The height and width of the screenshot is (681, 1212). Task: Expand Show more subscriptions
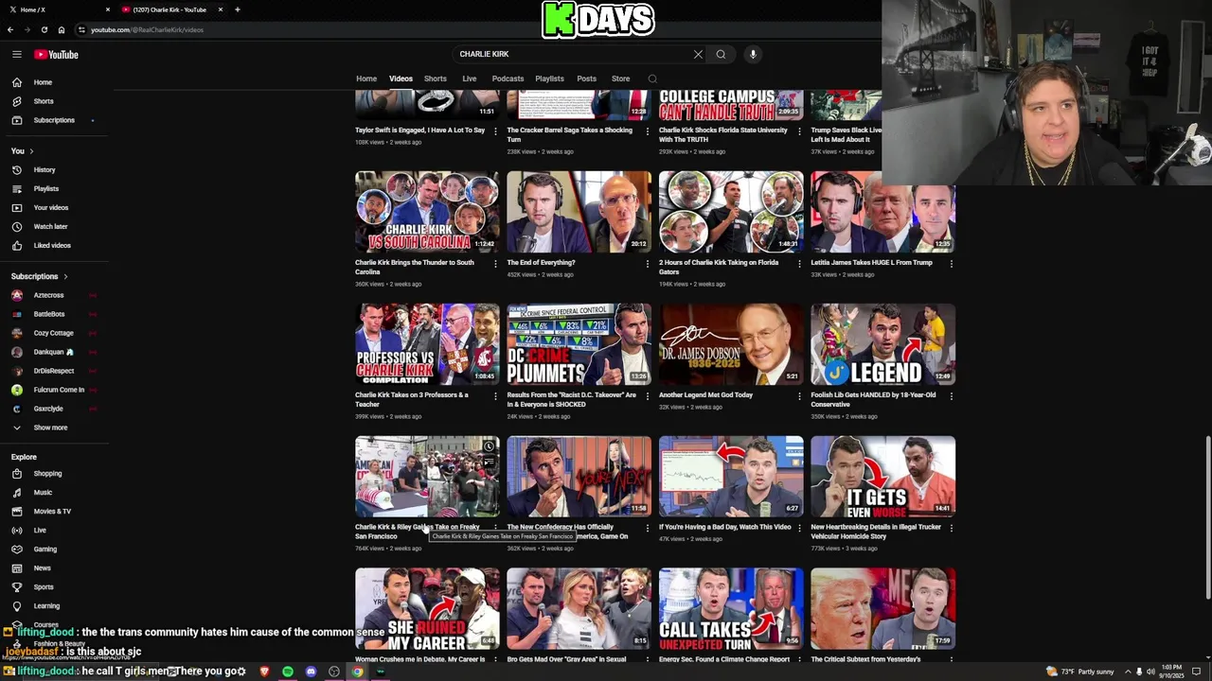tap(53, 428)
